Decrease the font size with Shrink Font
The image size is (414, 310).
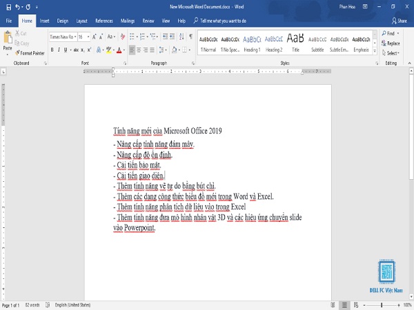(x=101, y=37)
